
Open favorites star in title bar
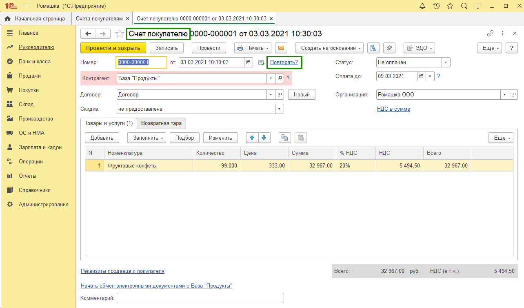pyautogui.click(x=450, y=6)
